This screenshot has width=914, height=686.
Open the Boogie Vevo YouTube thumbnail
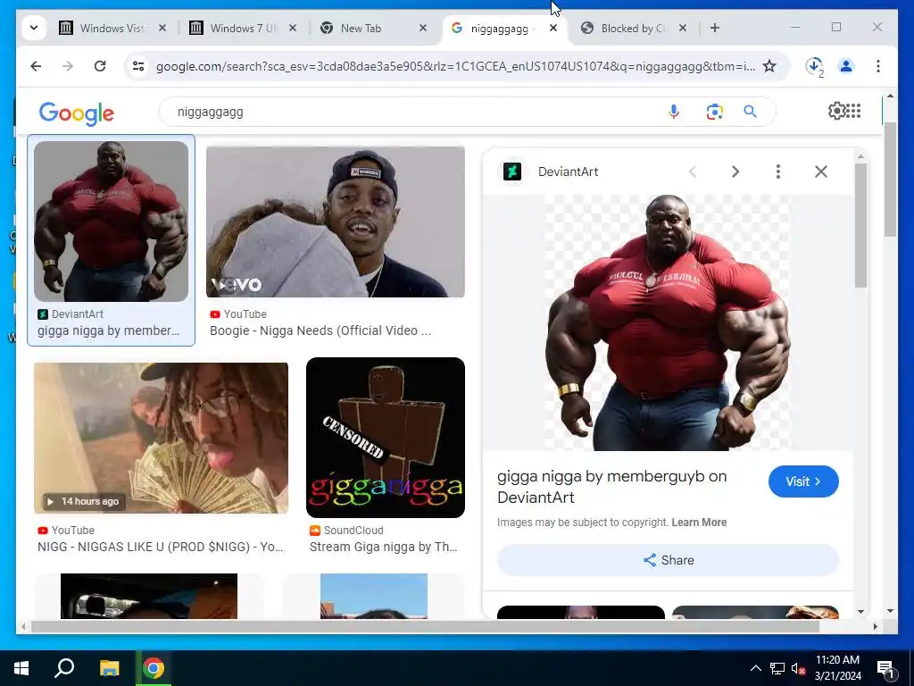336,222
